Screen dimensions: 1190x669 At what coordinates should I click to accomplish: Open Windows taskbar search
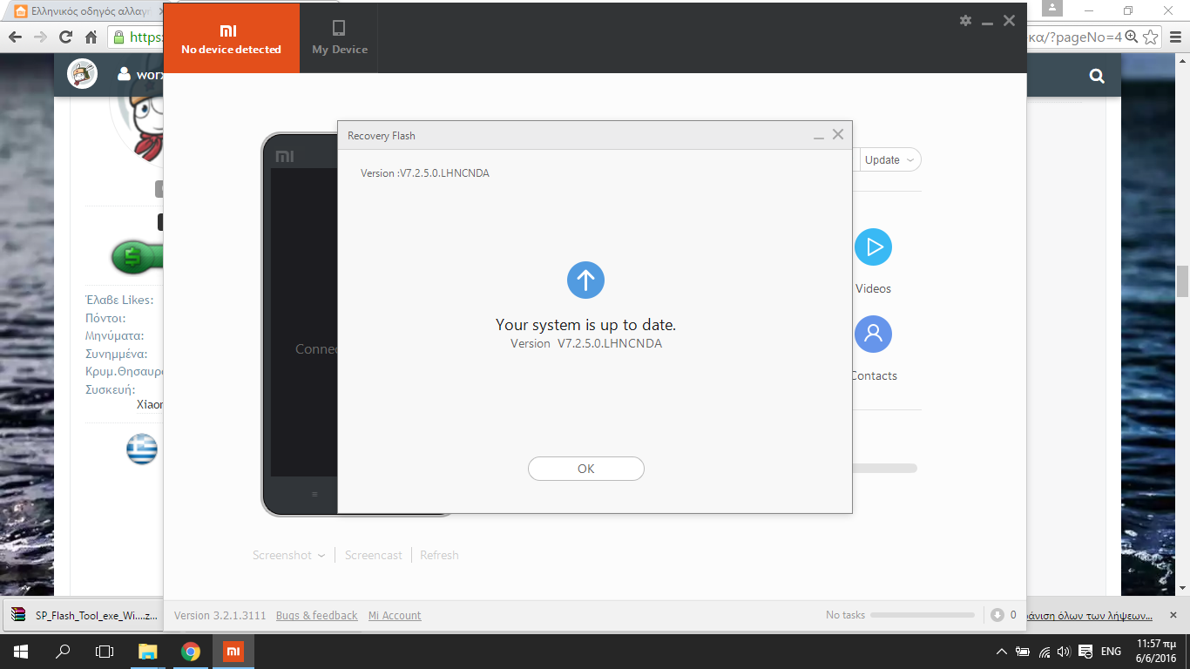click(x=63, y=652)
